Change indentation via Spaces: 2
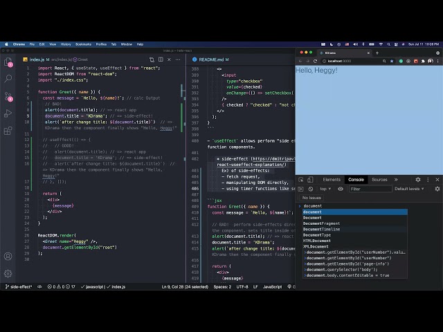 click(x=222, y=286)
